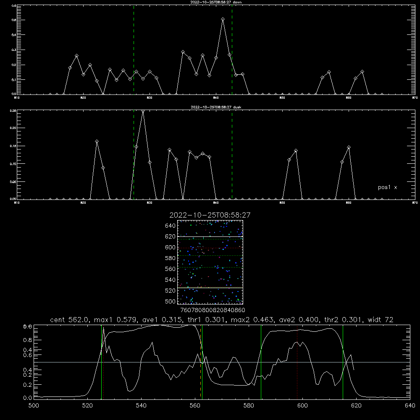Click the dusk plot title text
This screenshot has height=420, width=420.
click(x=216, y=107)
